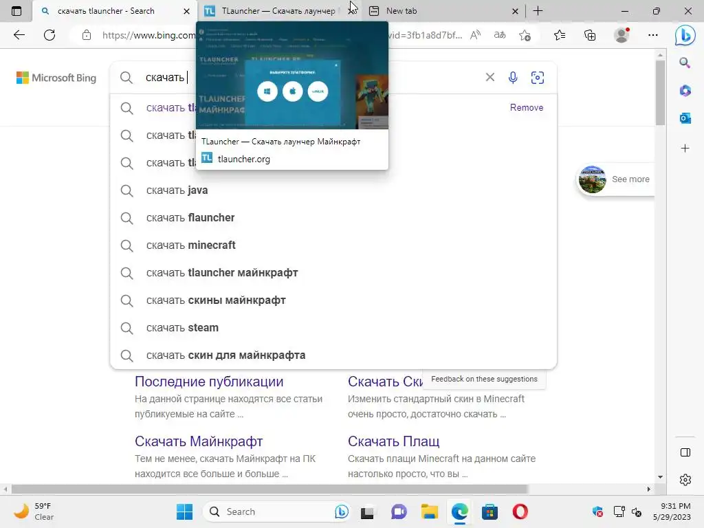The width and height of the screenshot is (704, 528).
Task: Select suggestion скачать tlauncher майнкрафт
Action: point(333,272)
